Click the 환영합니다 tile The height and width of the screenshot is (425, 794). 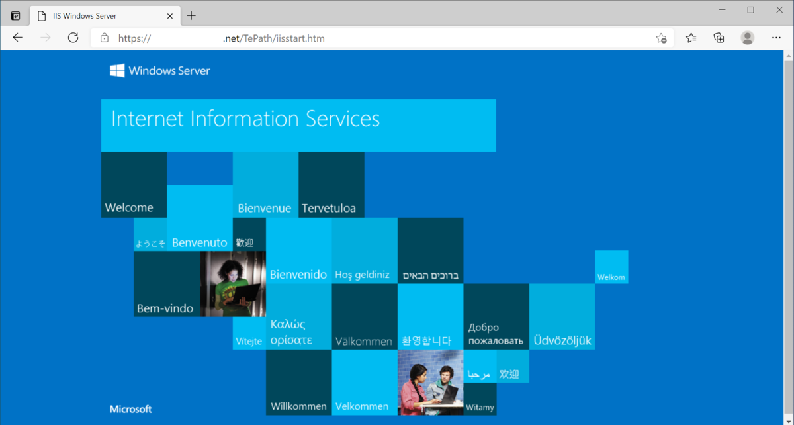[431, 317]
